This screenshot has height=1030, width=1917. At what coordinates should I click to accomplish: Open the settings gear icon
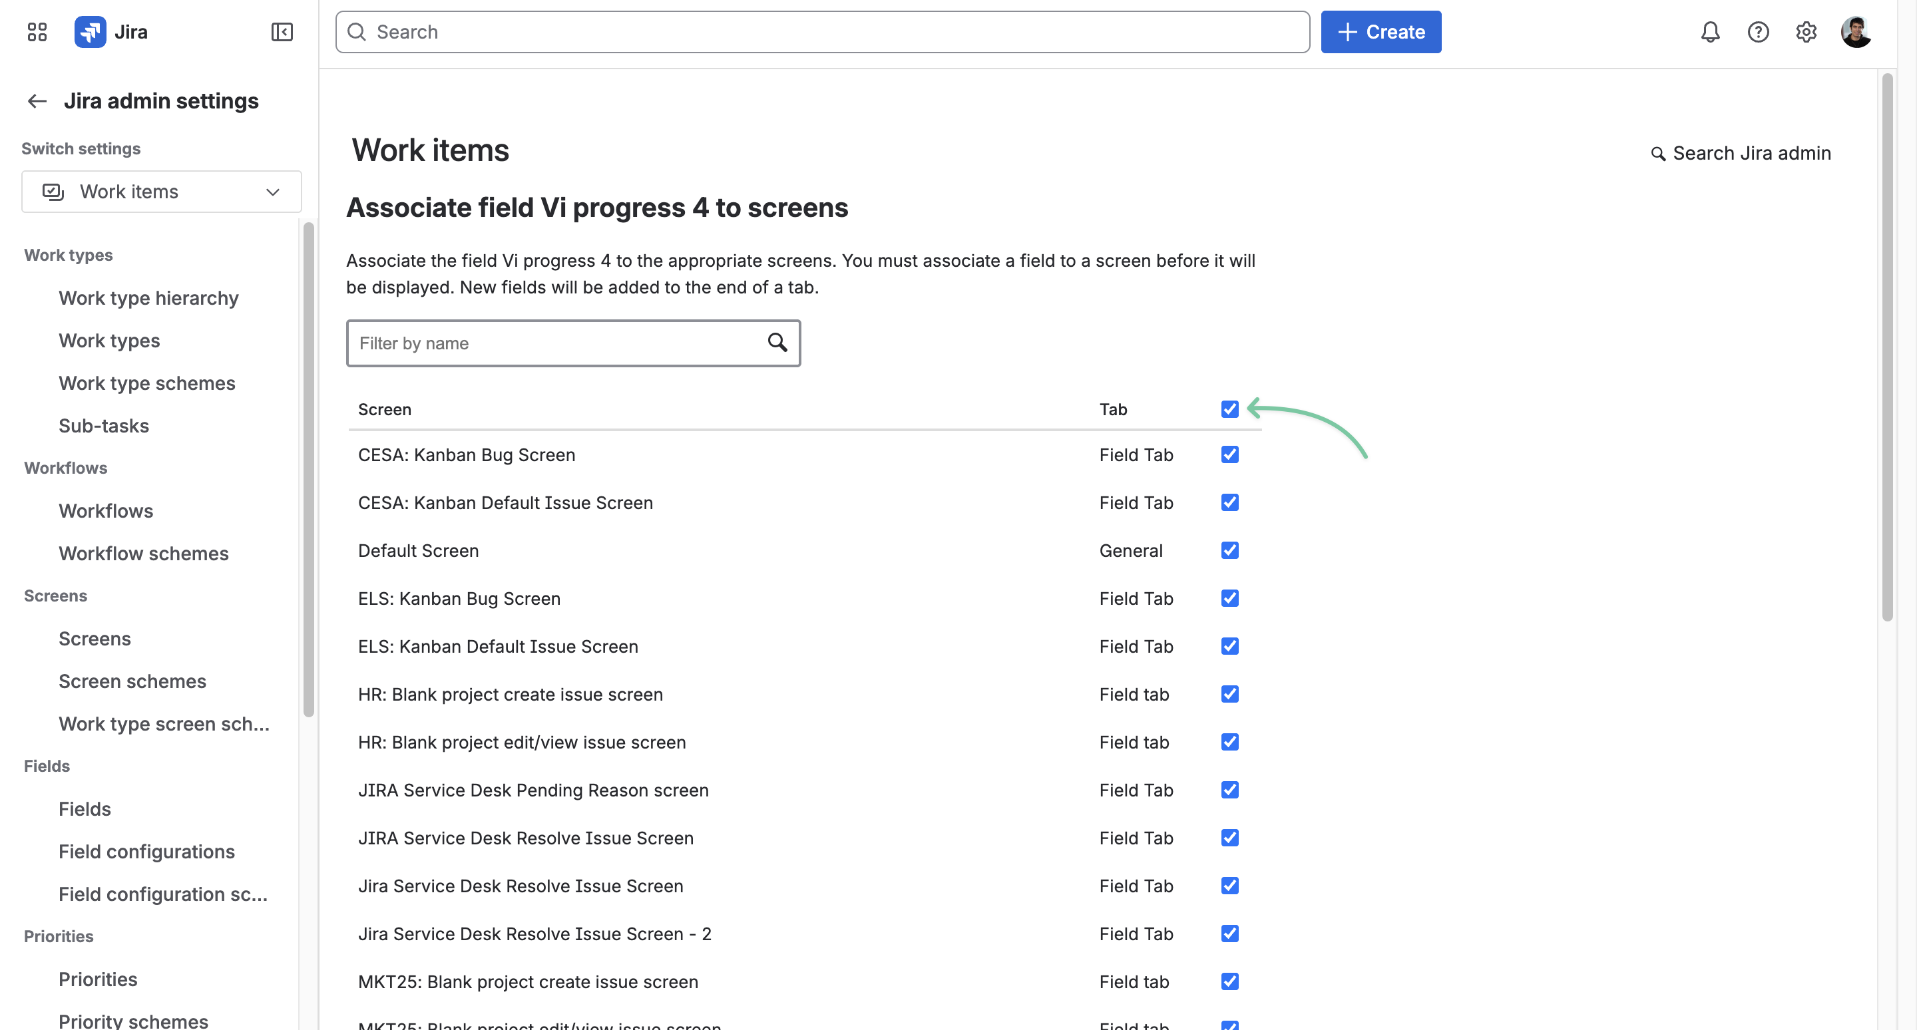(1806, 32)
